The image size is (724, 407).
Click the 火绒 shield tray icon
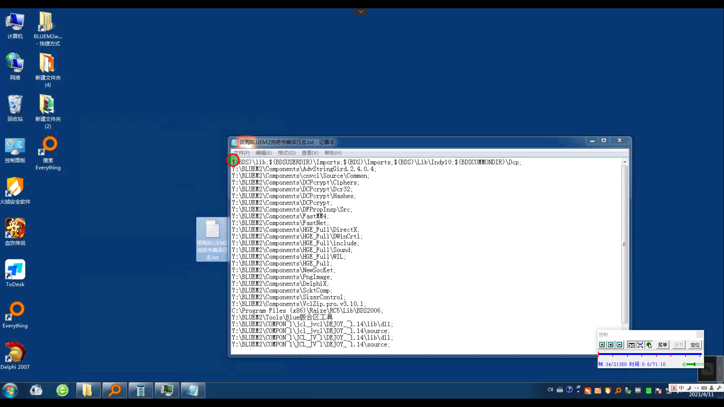[x=608, y=390]
